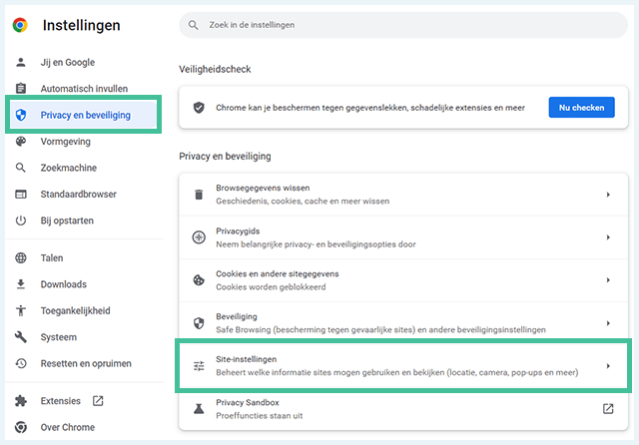The height and width of the screenshot is (445, 639).
Task: Open the Vormgeving section
Action: click(x=66, y=142)
